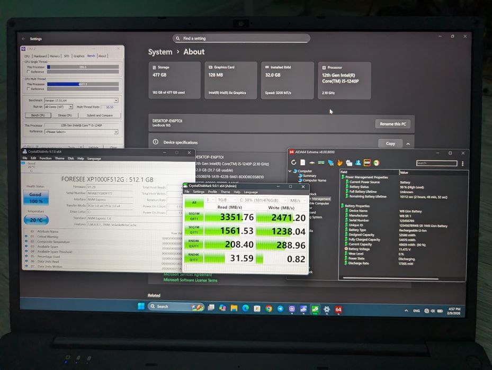Image resolution: width=492 pixels, height=370 pixels.
Task: Click the taskbar Search box
Action: [x=176, y=306]
